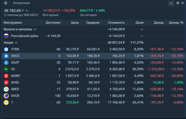Click the Финрезерв account title

coord(21,3)
